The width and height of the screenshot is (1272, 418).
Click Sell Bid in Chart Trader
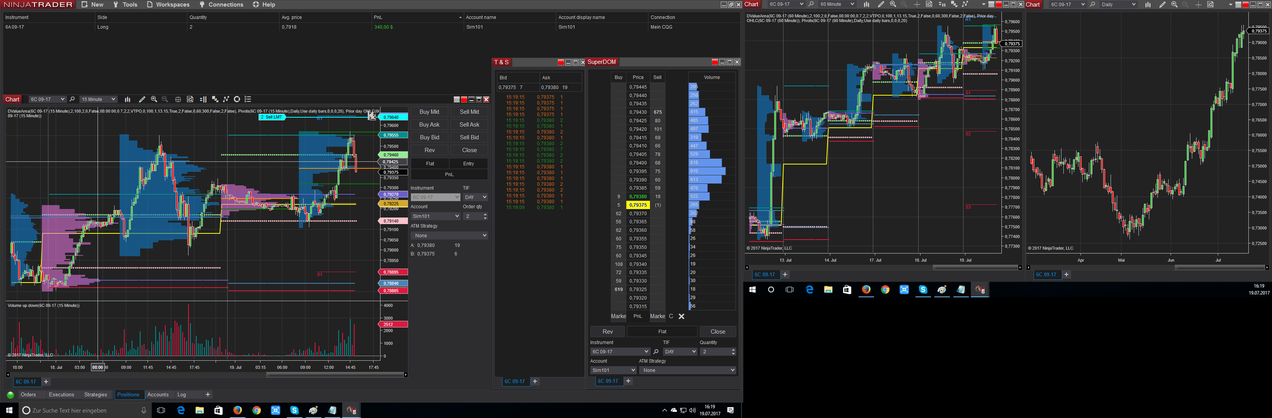point(469,138)
